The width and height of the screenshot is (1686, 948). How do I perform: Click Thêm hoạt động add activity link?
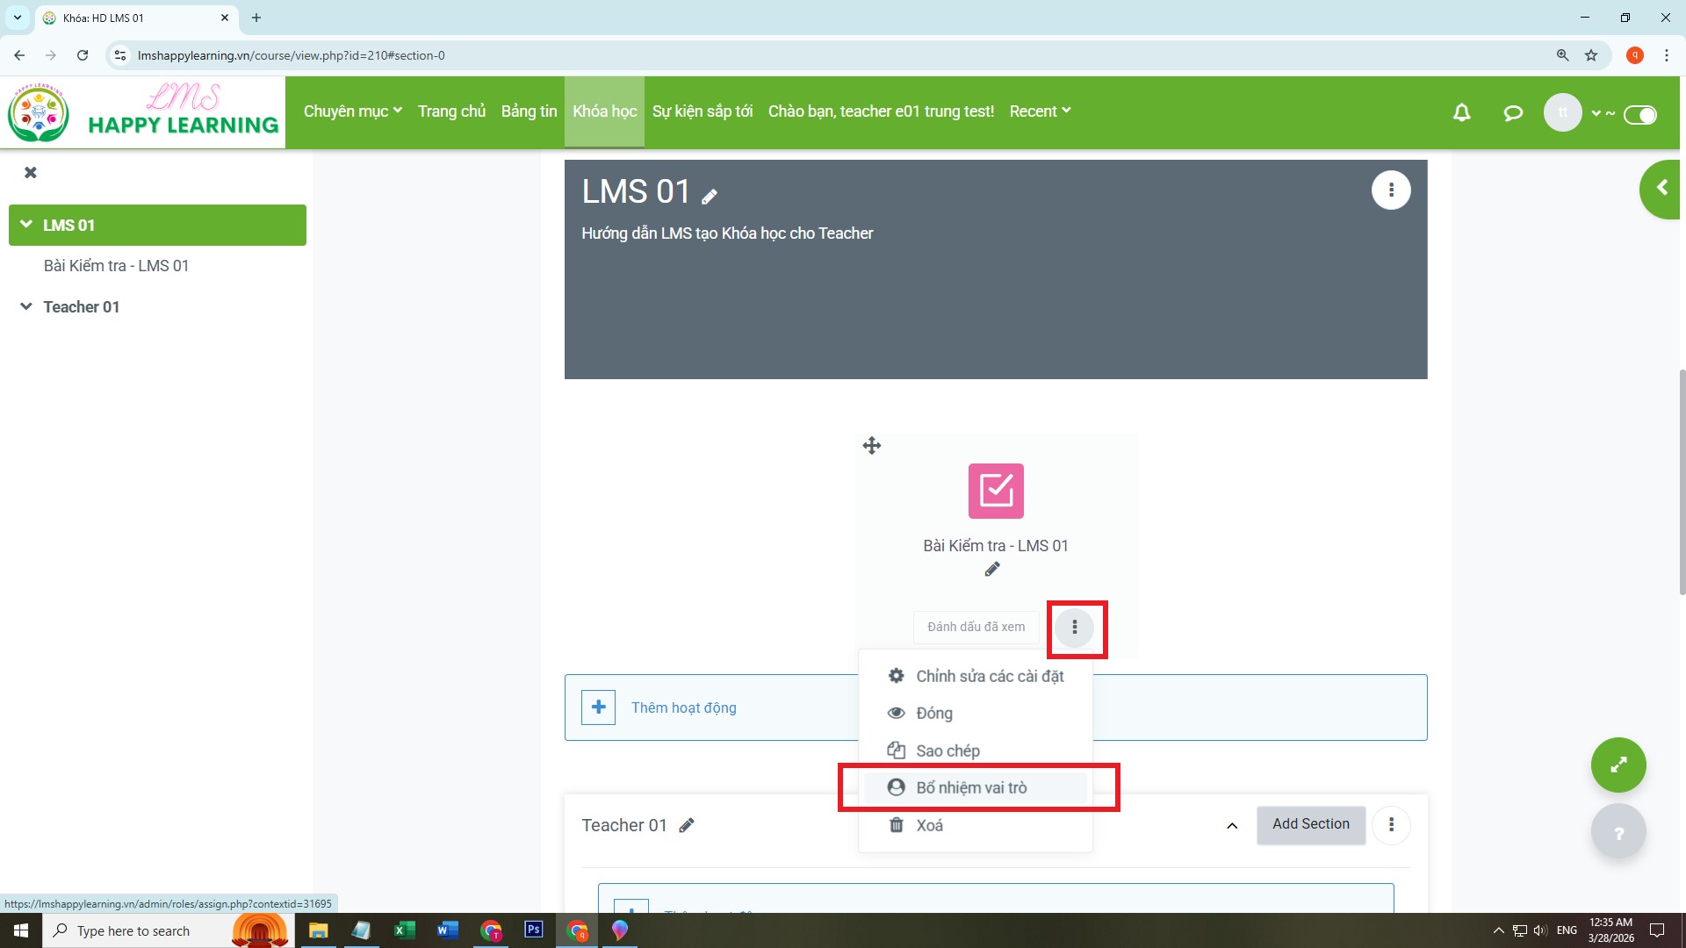[x=683, y=707]
